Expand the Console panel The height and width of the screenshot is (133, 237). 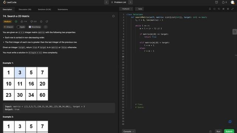[x=128, y=132]
